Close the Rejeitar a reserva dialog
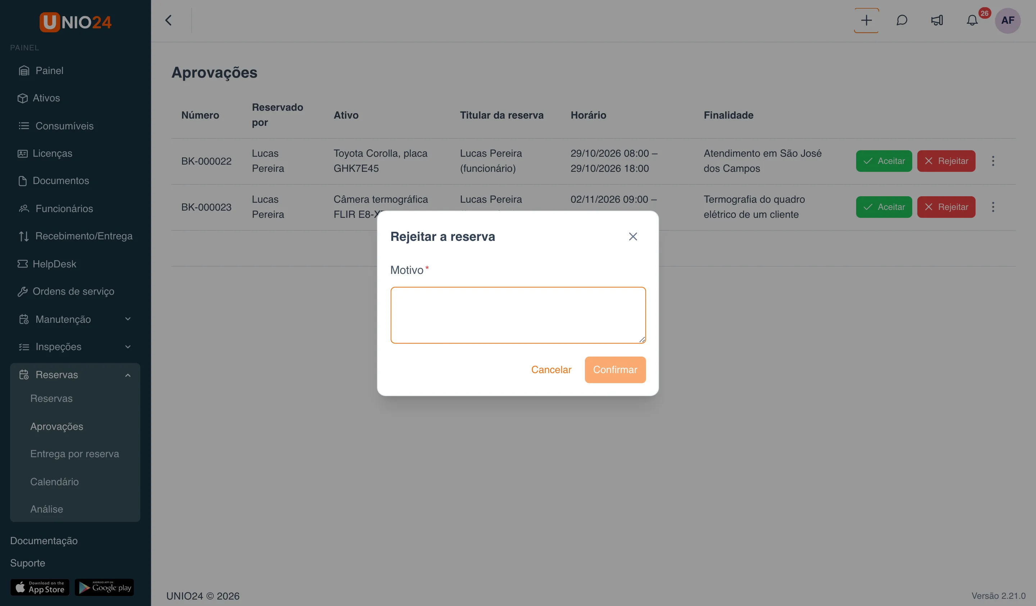The height and width of the screenshot is (606, 1036). click(x=633, y=237)
